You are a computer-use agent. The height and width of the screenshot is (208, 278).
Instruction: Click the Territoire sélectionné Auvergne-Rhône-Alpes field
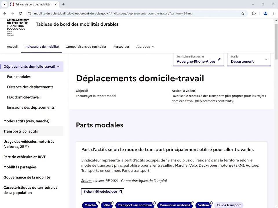199,60
